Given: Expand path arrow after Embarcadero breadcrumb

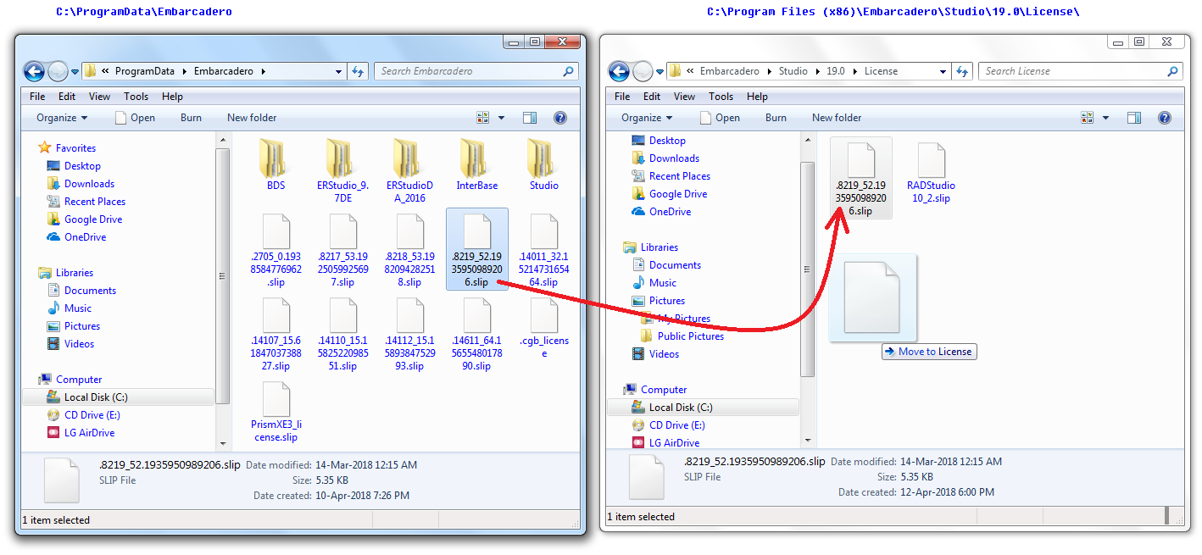Looking at the screenshot, I should tap(264, 71).
